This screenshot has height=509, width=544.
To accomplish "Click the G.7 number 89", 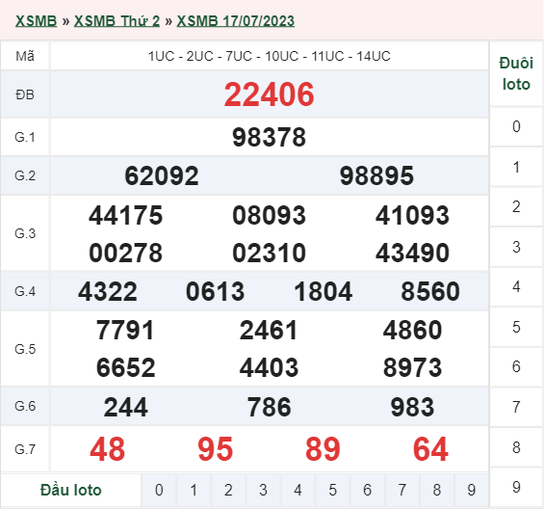I will [323, 449].
